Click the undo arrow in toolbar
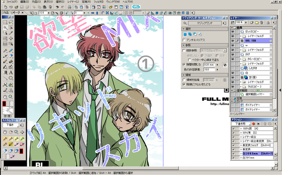Image resolution: width=282 pixels, height=175 pixels. click(x=57, y=7)
